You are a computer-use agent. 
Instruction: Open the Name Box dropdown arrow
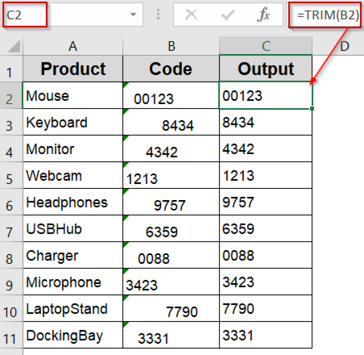[x=133, y=15]
